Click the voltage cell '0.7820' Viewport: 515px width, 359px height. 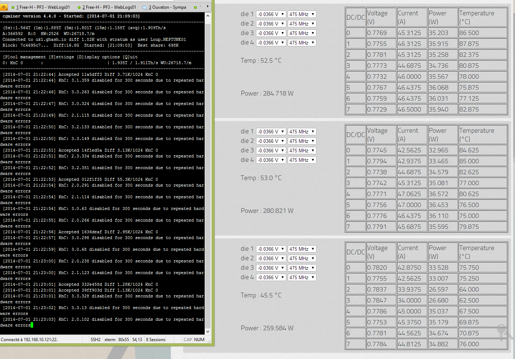click(381, 268)
